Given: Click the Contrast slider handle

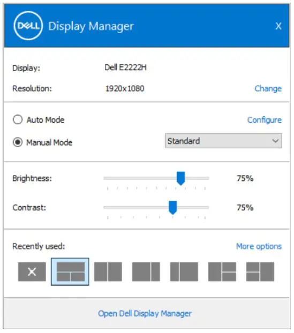Looking at the screenshot, I should tap(172, 208).
